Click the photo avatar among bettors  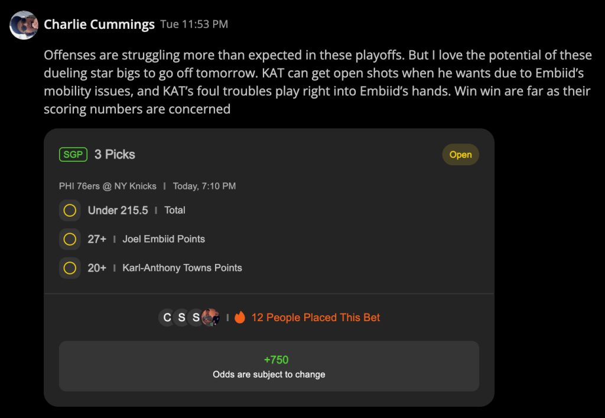211,318
